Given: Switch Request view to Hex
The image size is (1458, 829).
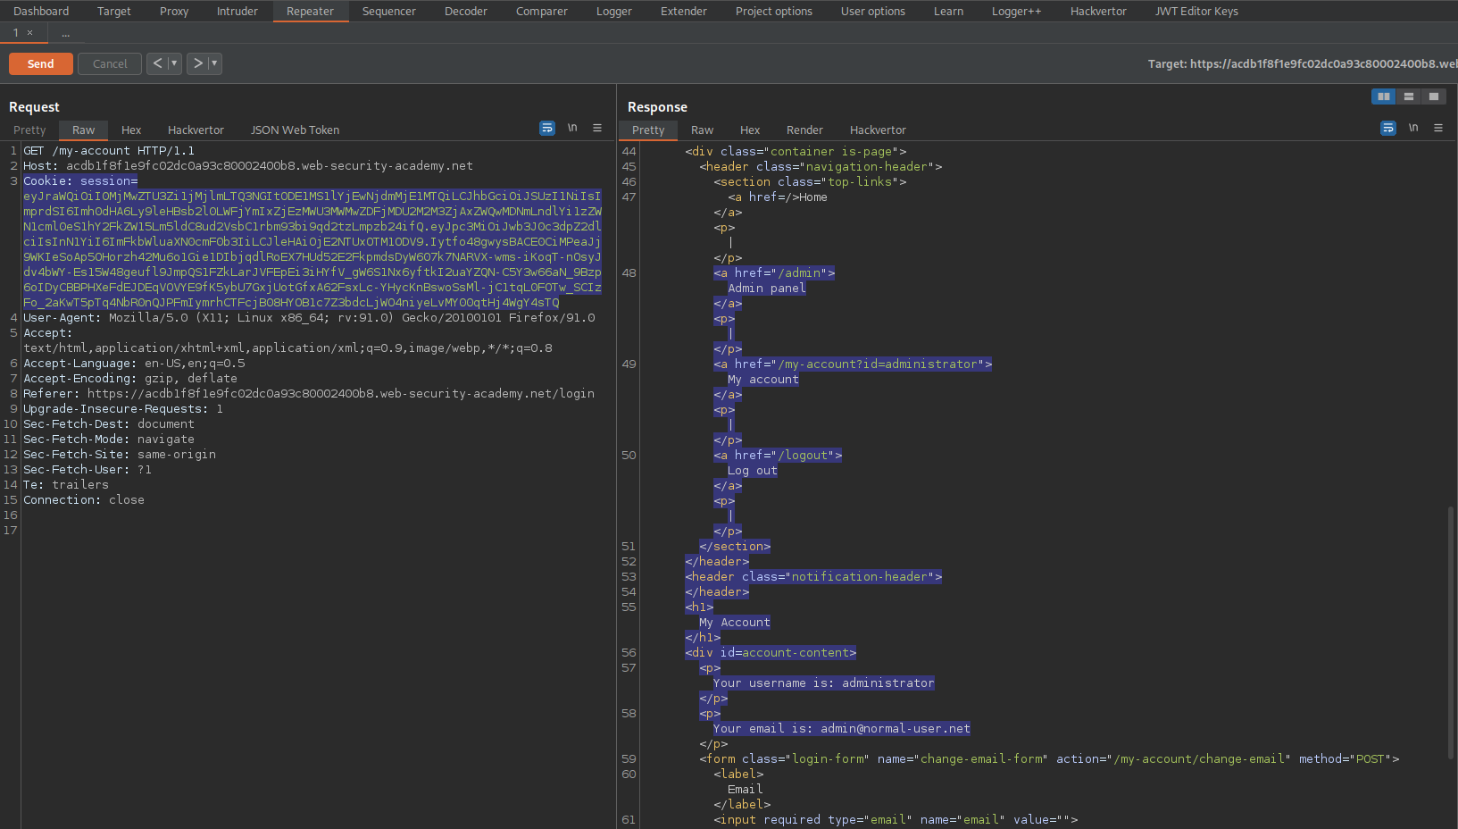Looking at the screenshot, I should coord(131,130).
